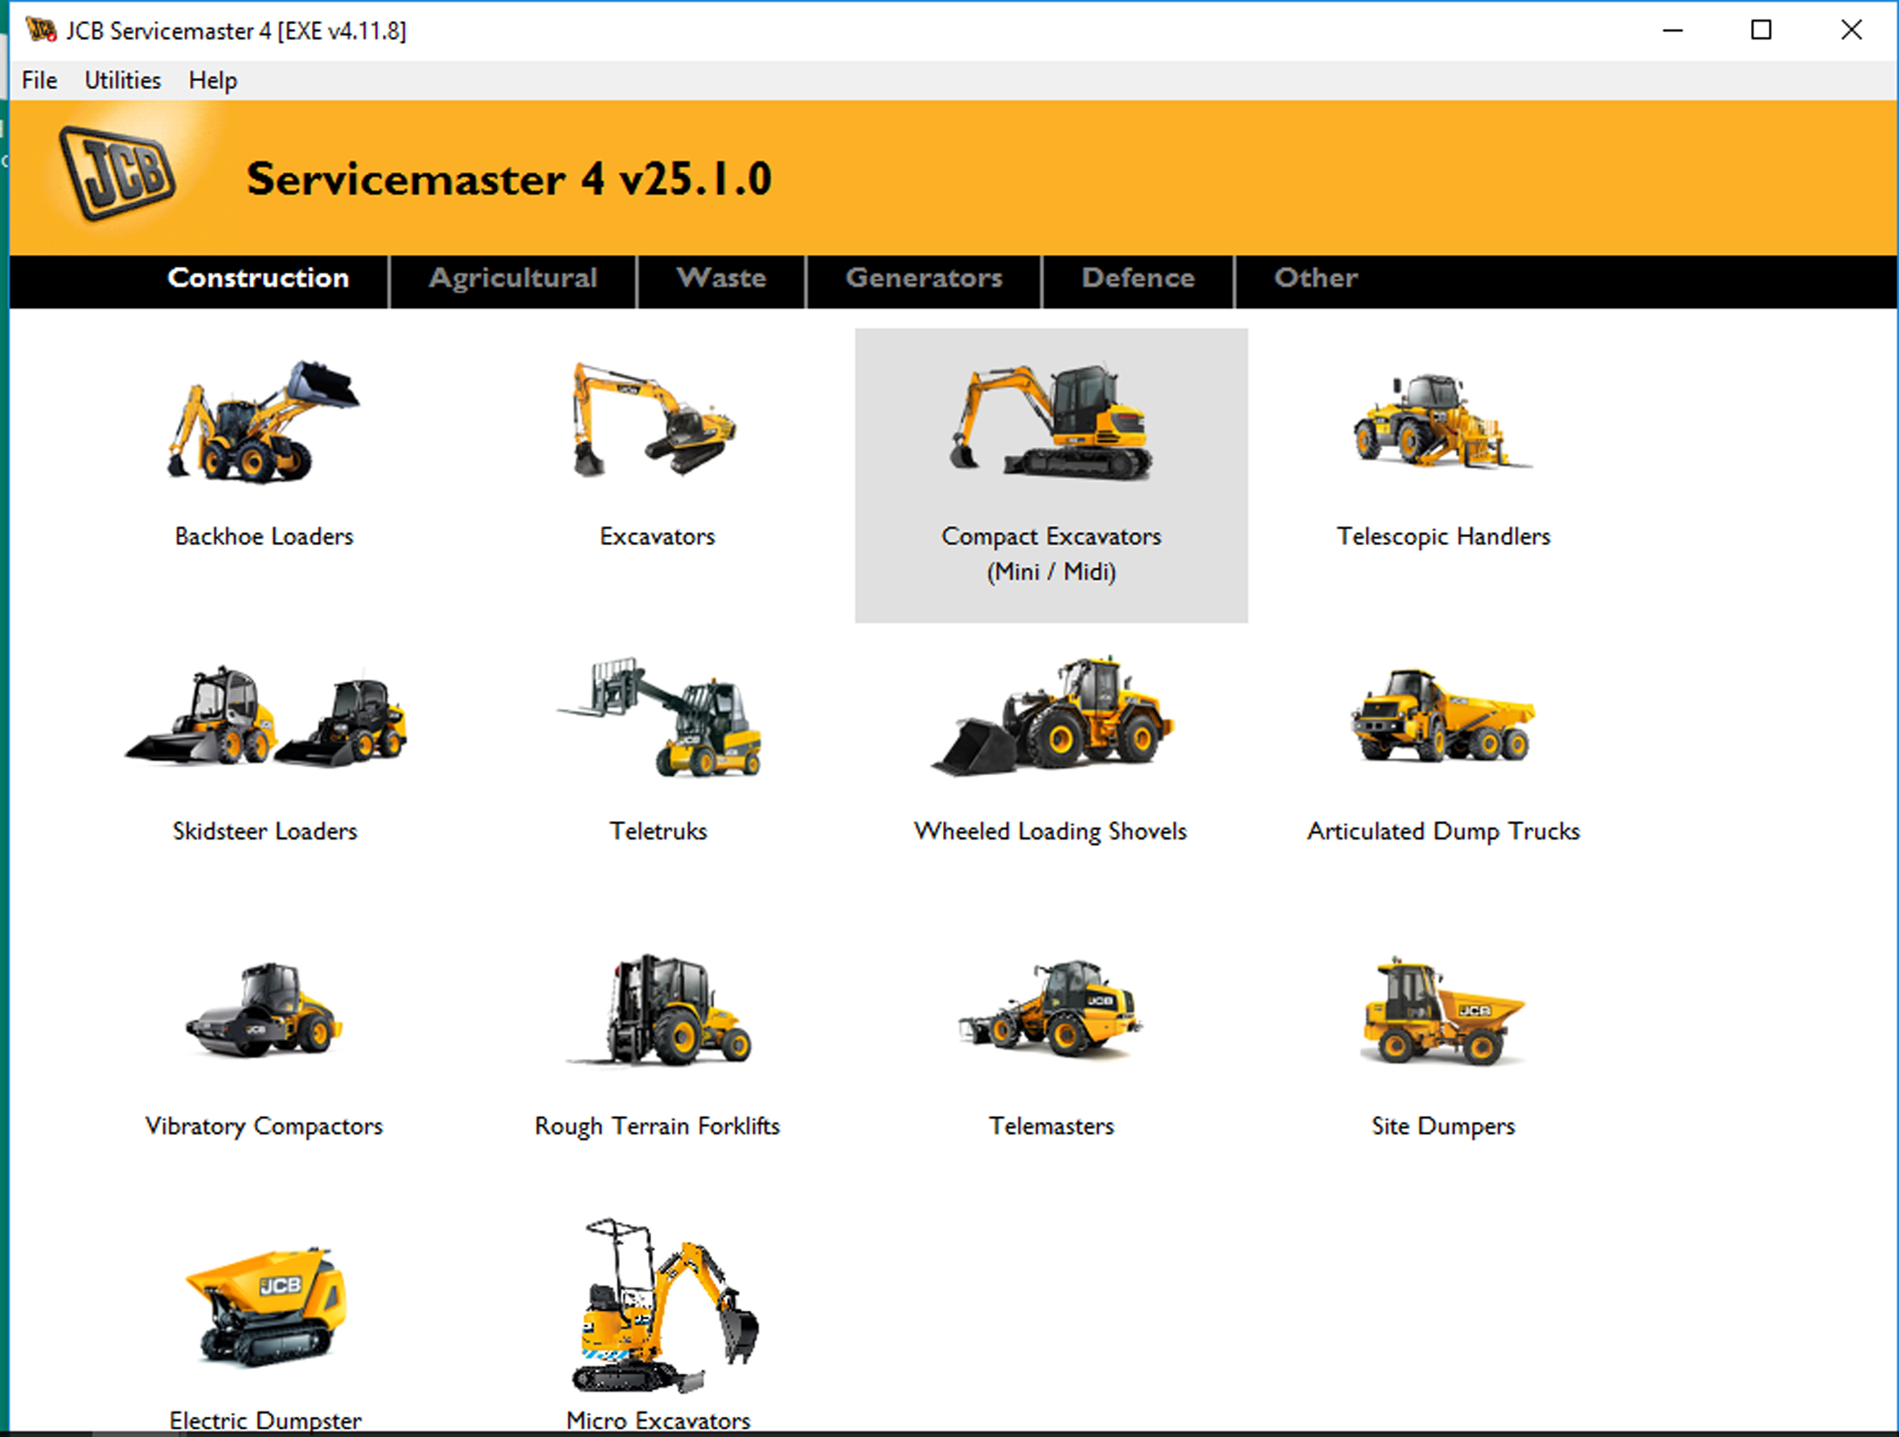Open the File menu
The width and height of the screenshot is (1899, 1437).
39,80
